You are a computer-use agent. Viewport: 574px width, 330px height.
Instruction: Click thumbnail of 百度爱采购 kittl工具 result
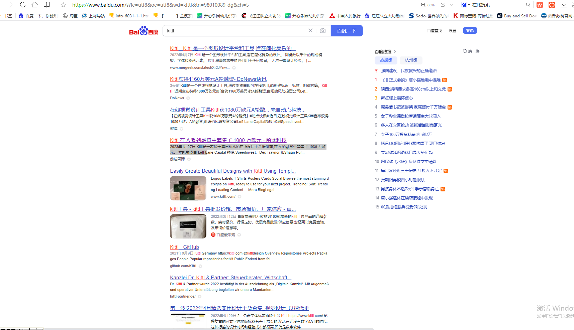click(188, 226)
